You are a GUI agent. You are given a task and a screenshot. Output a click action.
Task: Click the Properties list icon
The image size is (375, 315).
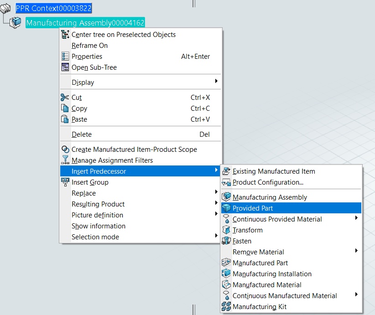65,56
